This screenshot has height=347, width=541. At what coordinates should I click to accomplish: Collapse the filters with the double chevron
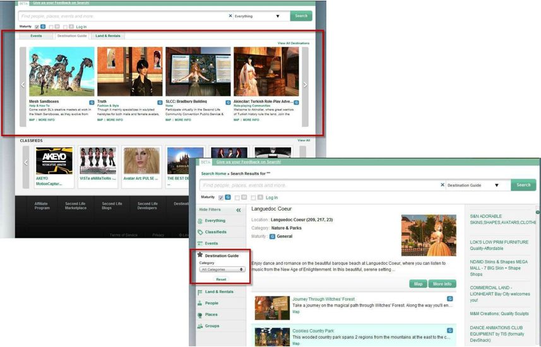(x=239, y=209)
